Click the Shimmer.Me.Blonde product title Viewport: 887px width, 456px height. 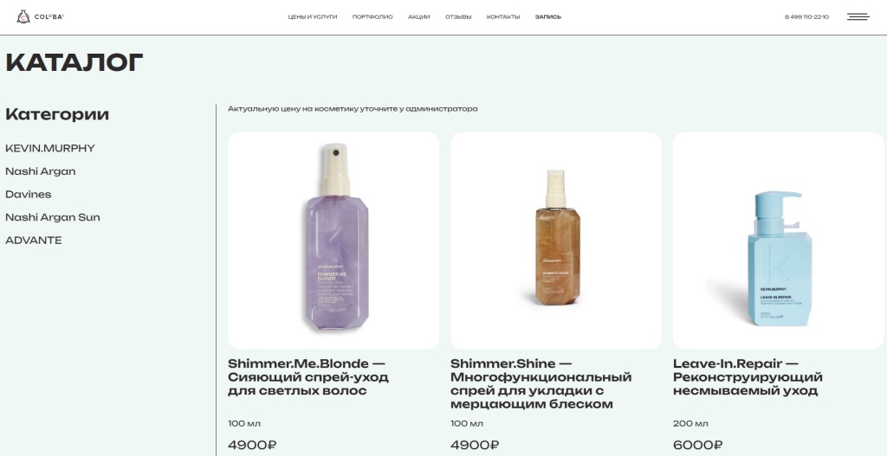(308, 377)
